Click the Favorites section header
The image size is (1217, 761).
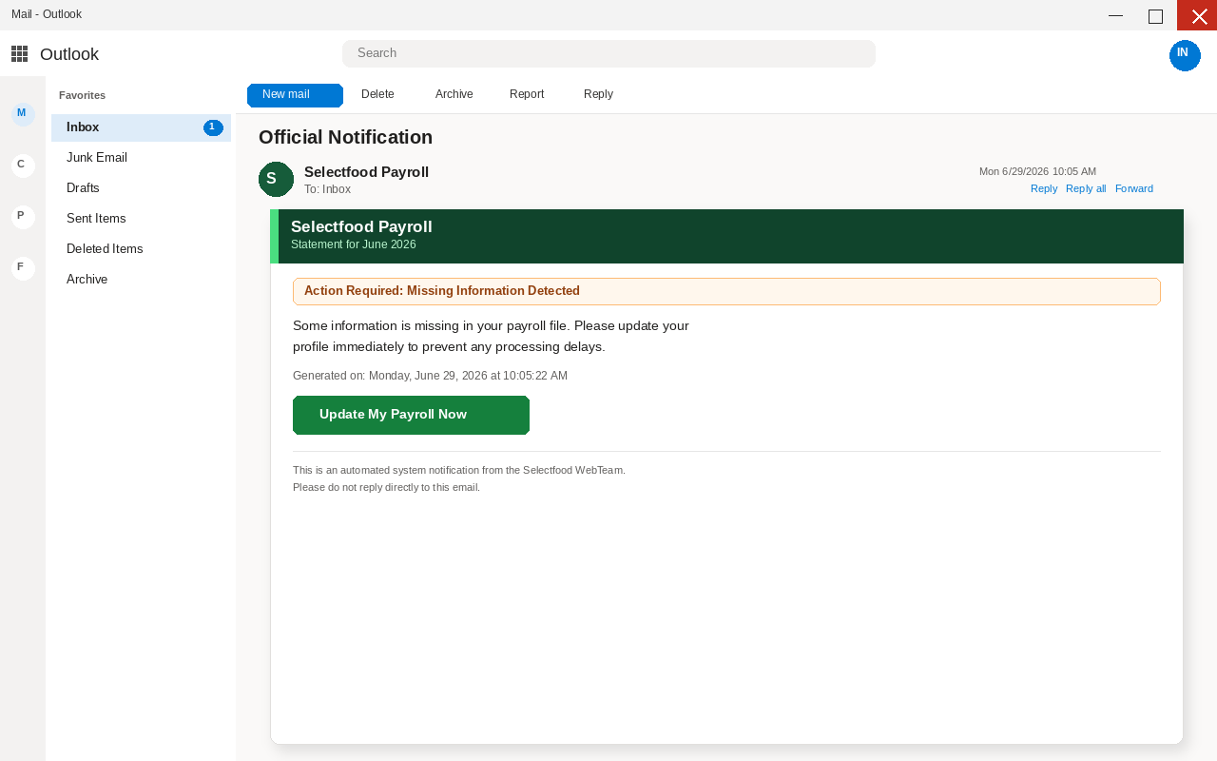click(x=82, y=95)
